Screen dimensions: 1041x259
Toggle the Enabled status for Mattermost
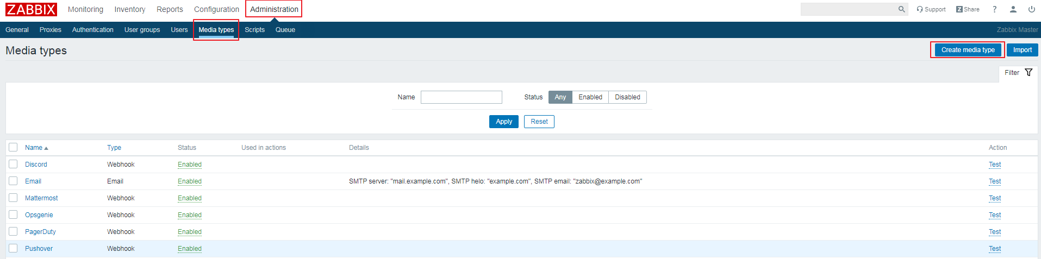coord(190,198)
